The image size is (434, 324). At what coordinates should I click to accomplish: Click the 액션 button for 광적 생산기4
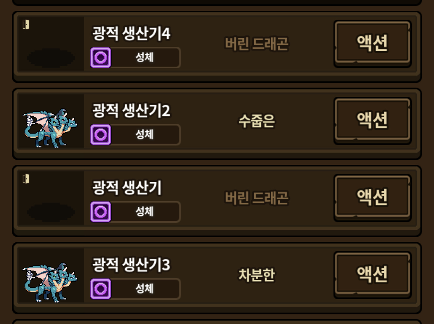pos(372,43)
